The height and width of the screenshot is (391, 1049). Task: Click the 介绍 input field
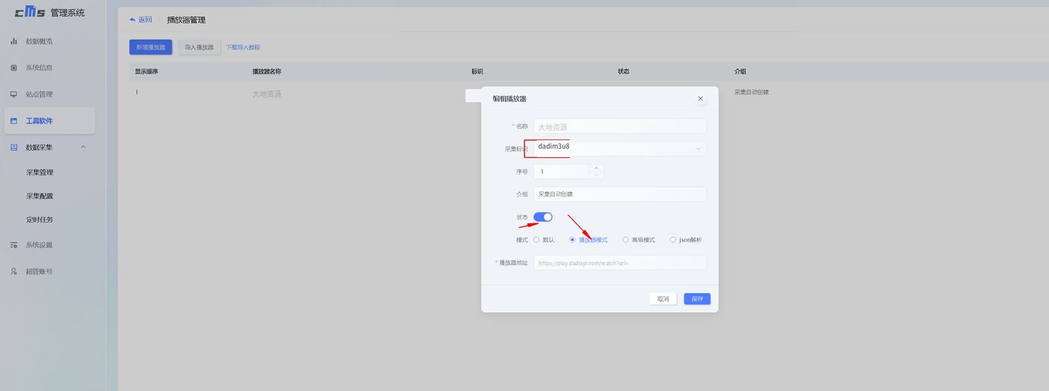click(x=620, y=194)
